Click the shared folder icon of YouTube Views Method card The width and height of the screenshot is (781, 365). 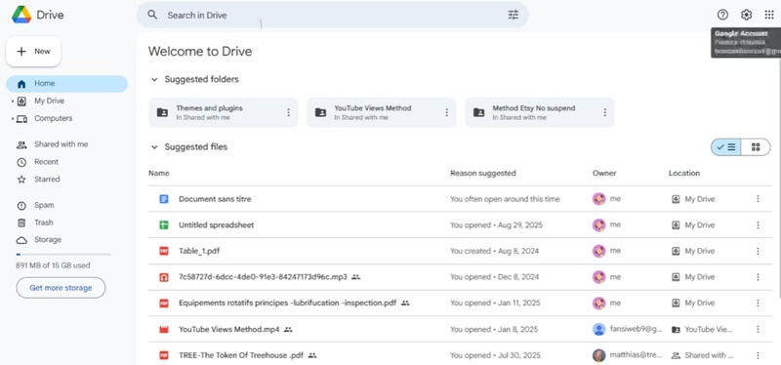321,112
